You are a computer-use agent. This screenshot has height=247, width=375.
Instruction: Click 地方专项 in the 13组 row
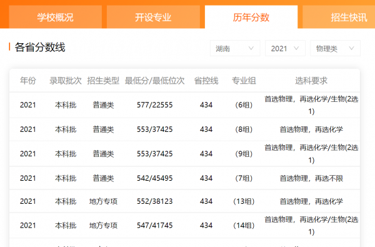click(103, 201)
